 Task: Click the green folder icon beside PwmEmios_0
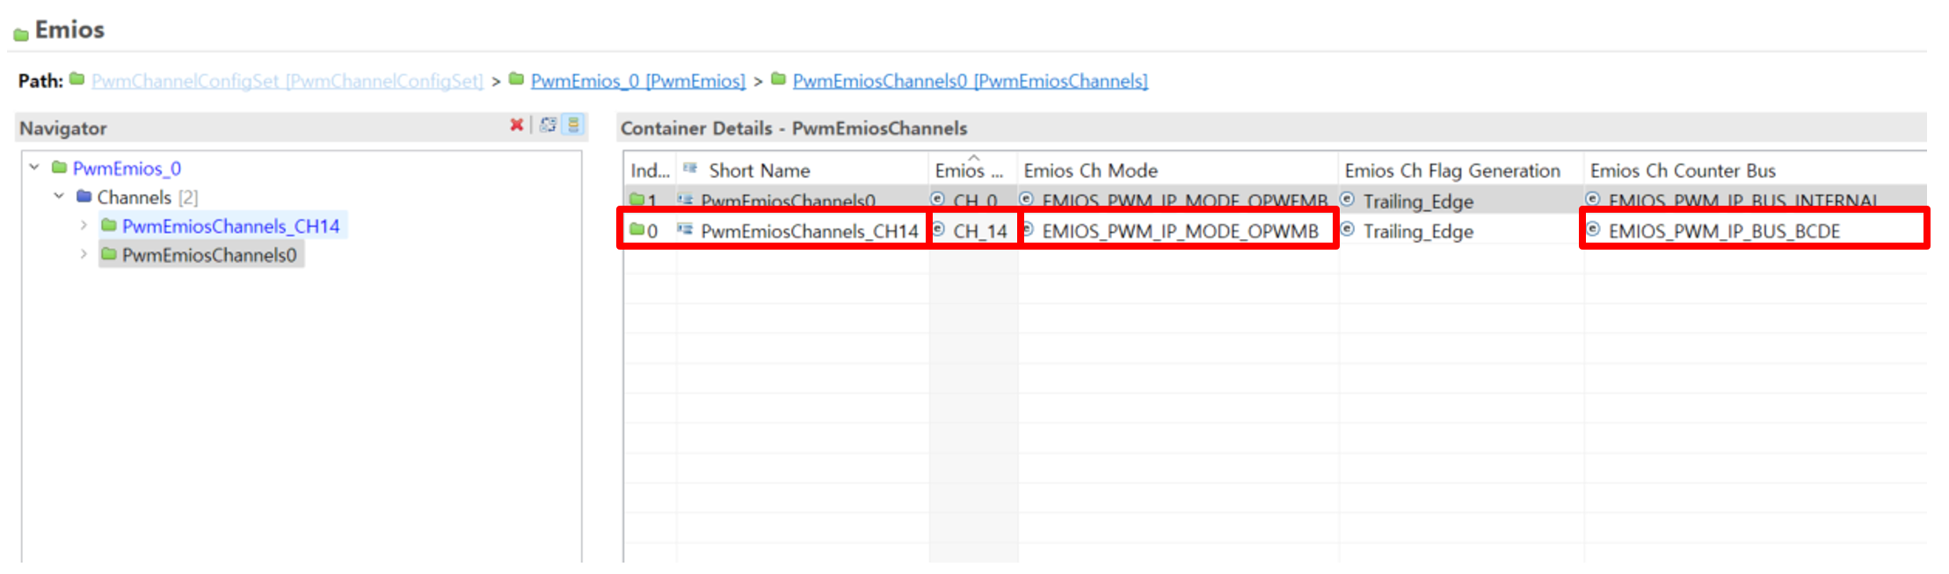(x=60, y=167)
